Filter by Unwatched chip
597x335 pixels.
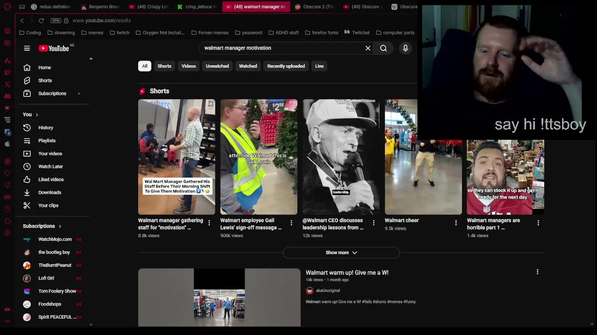click(x=217, y=66)
